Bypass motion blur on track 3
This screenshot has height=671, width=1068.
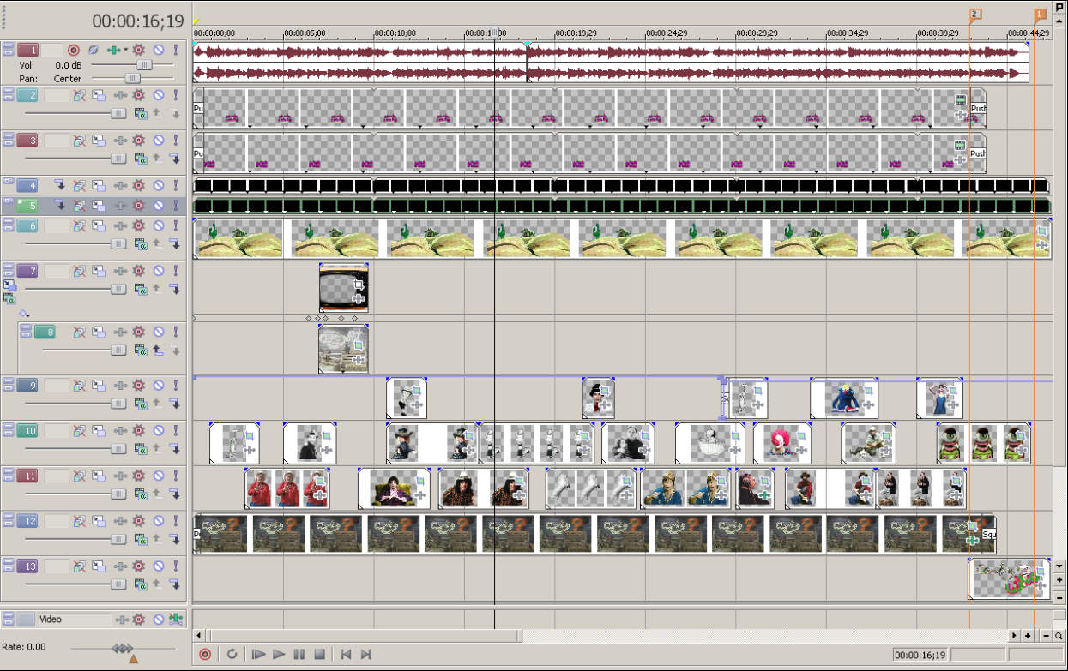pos(79,140)
